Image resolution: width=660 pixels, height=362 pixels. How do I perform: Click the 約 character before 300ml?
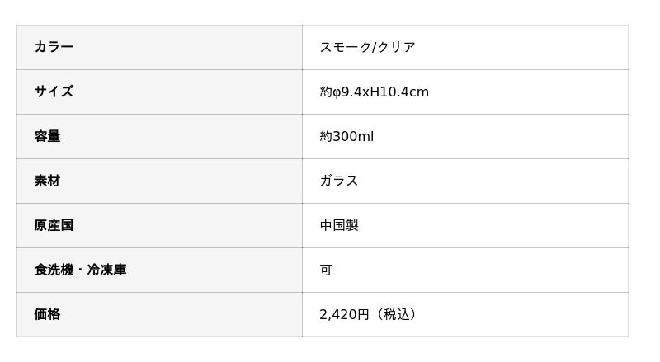point(326,136)
